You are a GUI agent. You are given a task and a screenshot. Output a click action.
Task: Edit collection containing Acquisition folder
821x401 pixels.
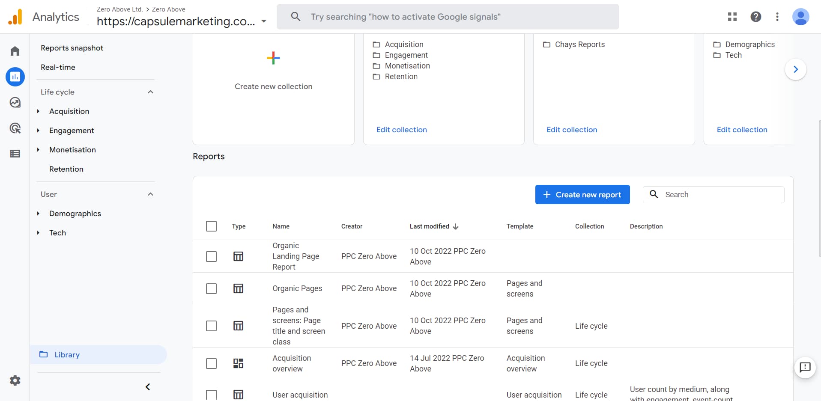(401, 130)
